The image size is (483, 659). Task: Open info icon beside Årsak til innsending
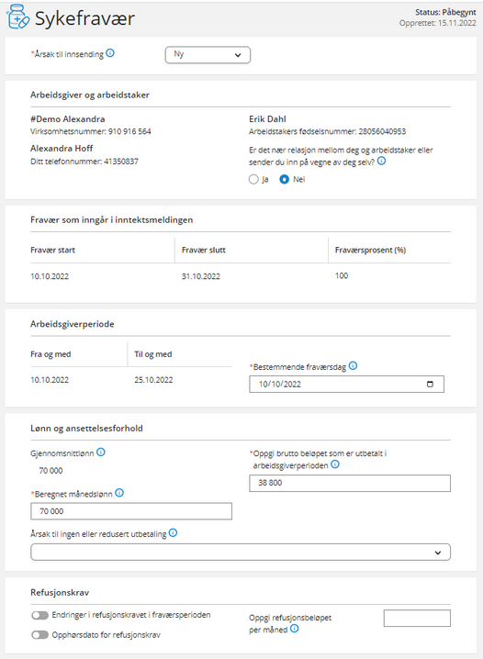point(110,53)
